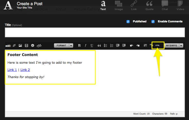Click into the Title input field
The height and width of the screenshot is (120, 189).
pyautogui.click(x=95, y=32)
